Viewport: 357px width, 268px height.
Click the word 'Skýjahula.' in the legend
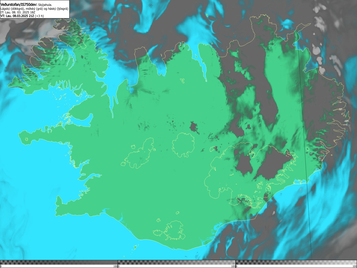45,5
